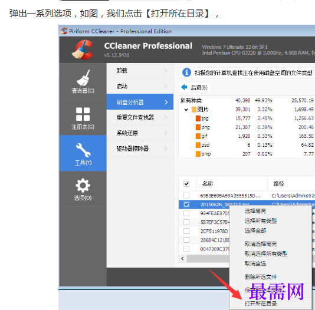315x310 pixels.
Task: Click the CCleaner title bar icon
Action: click(64, 31)
